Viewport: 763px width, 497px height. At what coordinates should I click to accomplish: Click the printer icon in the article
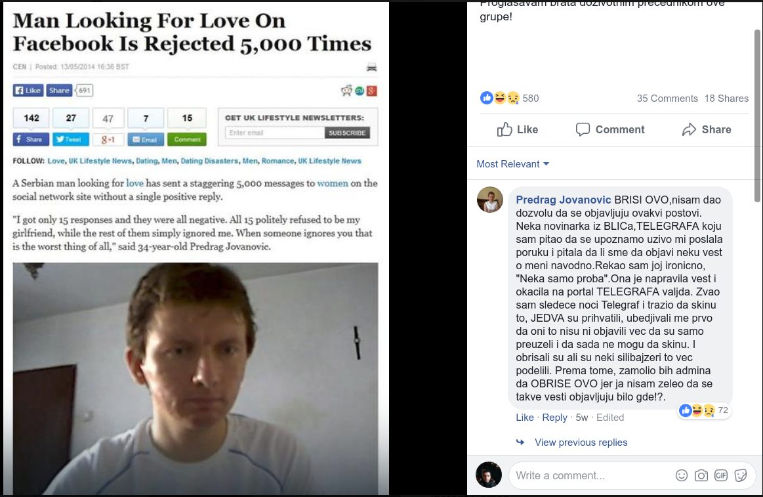tap(371, 67)
